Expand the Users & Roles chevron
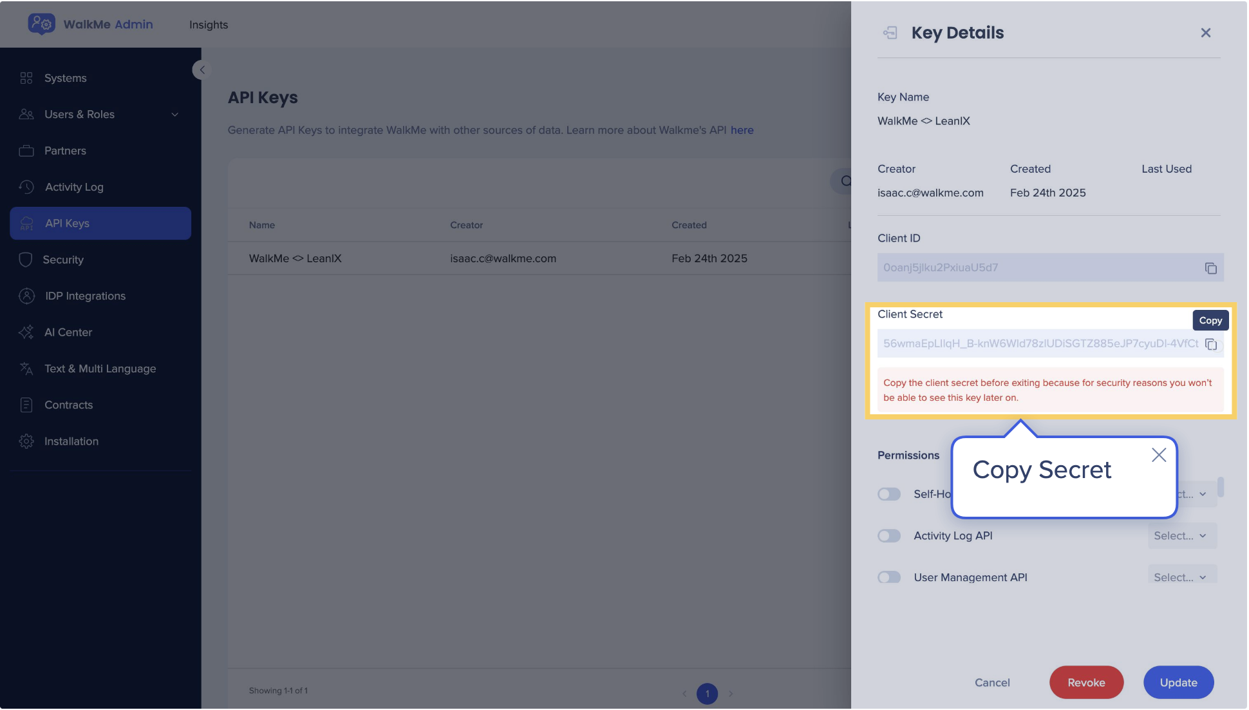The width and height of the screenshot is (1249, 710). coord(174,115)
